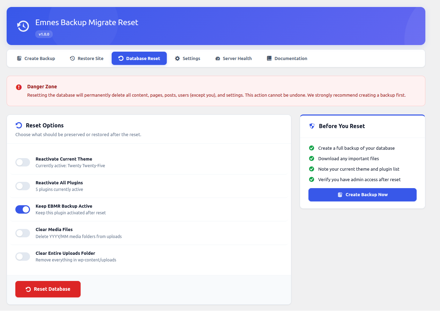
Task: Open the Restore Site tab
Action: click(86, 58)
